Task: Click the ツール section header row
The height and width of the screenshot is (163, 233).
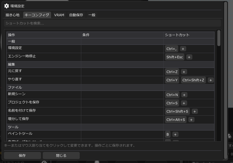Action: (x=110, y=127)
